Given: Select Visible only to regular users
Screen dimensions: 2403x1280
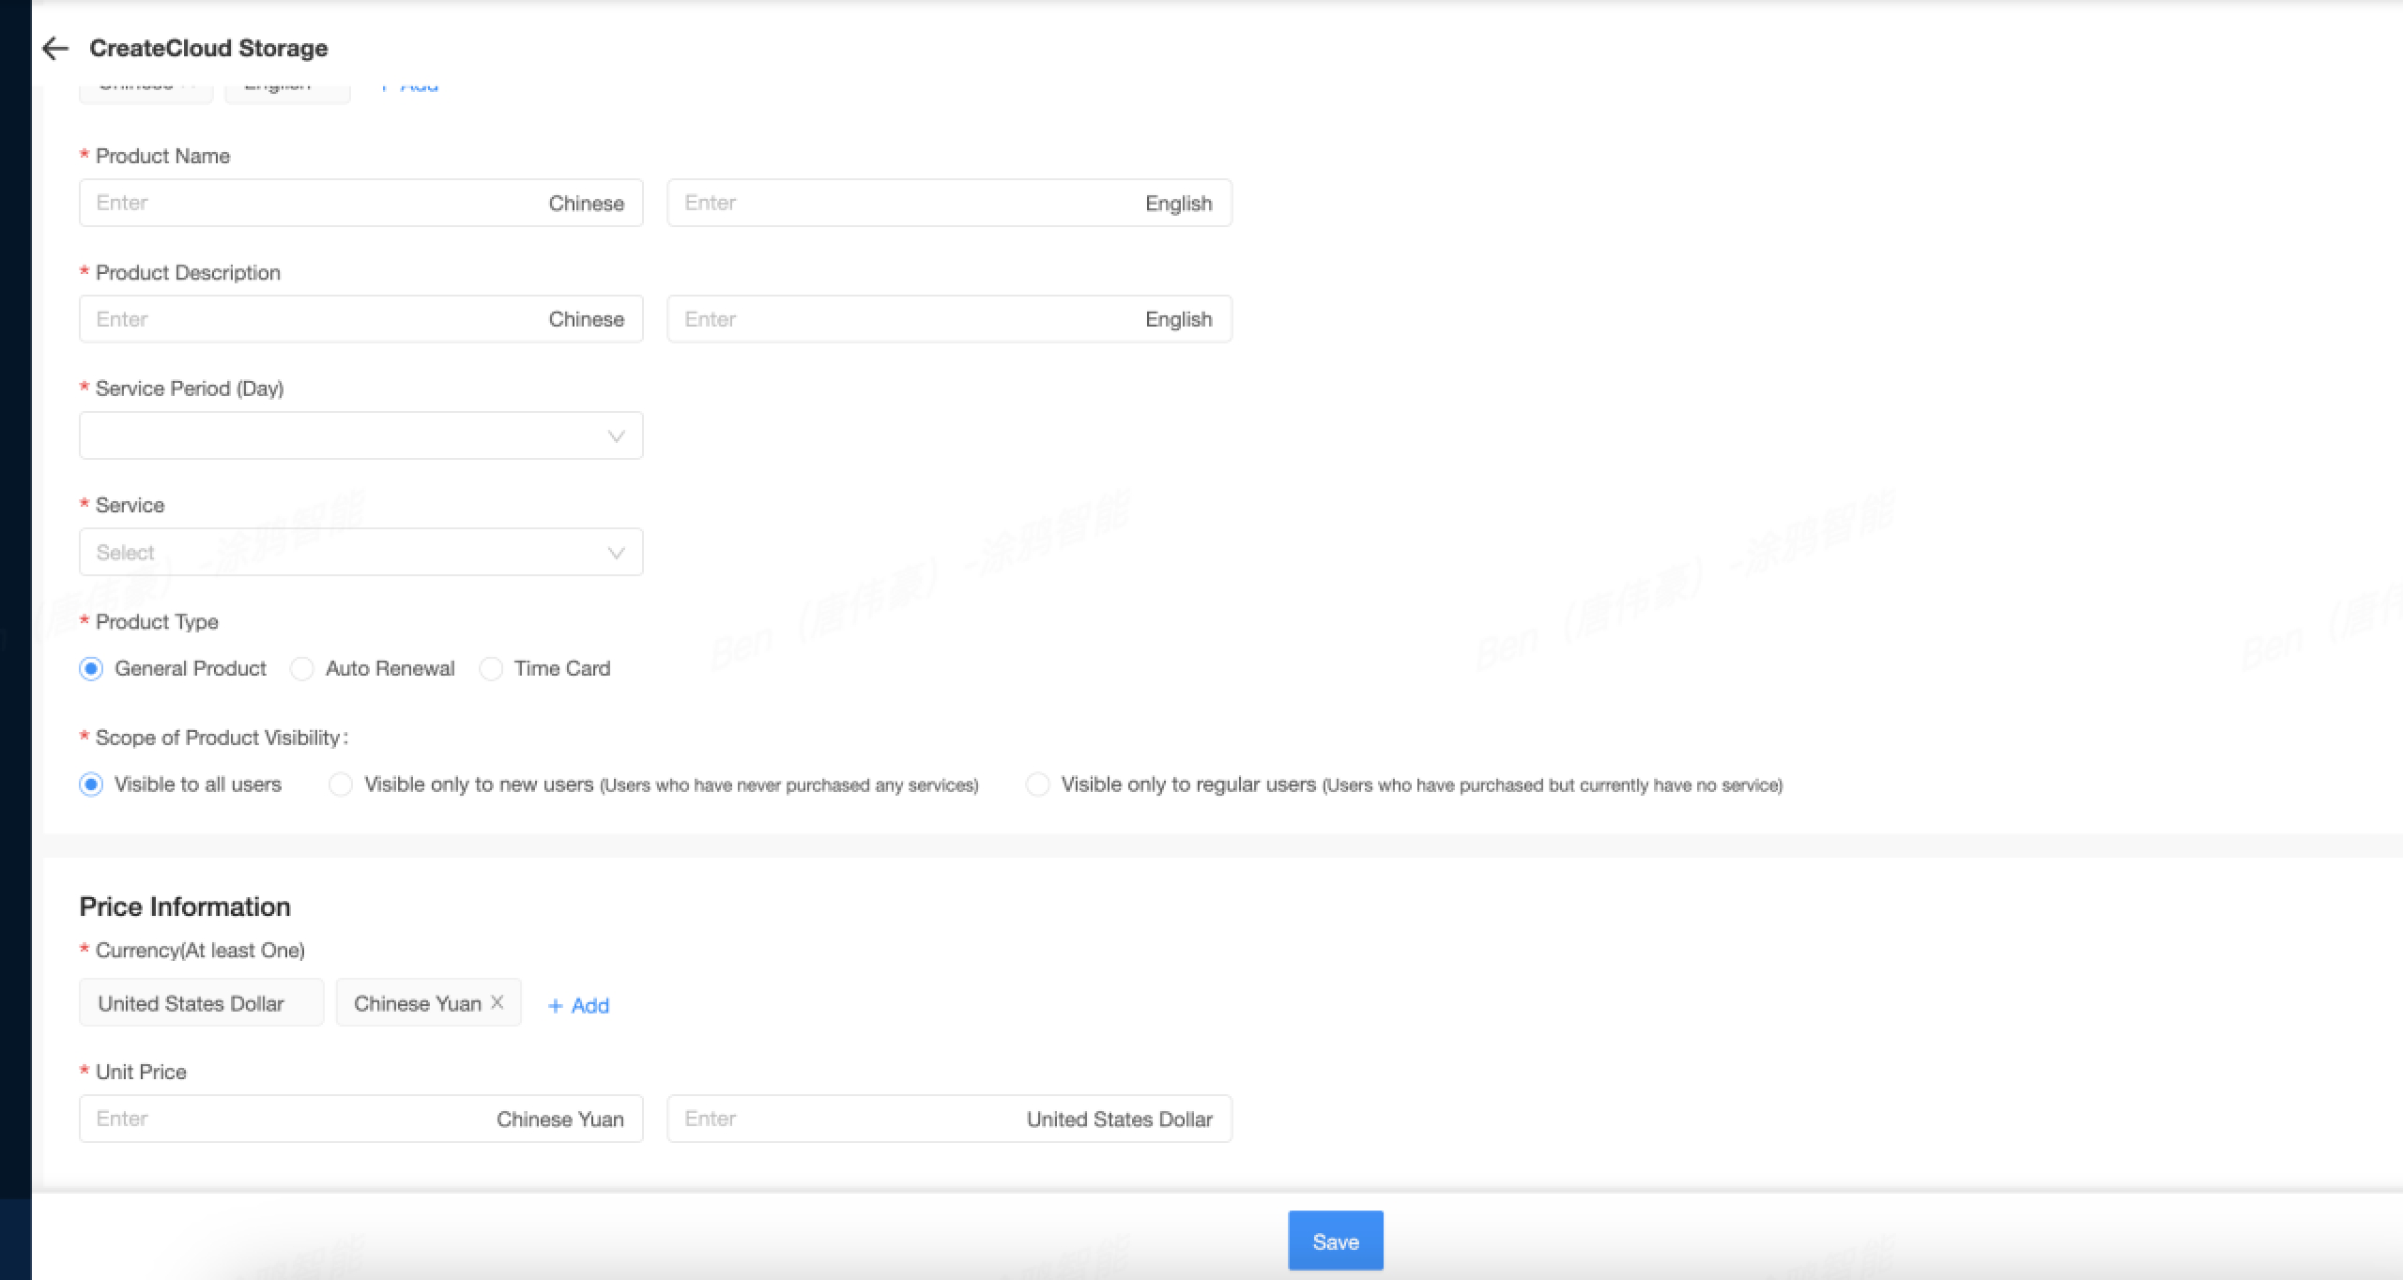Looking at the screenshot, I should (x=1037, y=785).
